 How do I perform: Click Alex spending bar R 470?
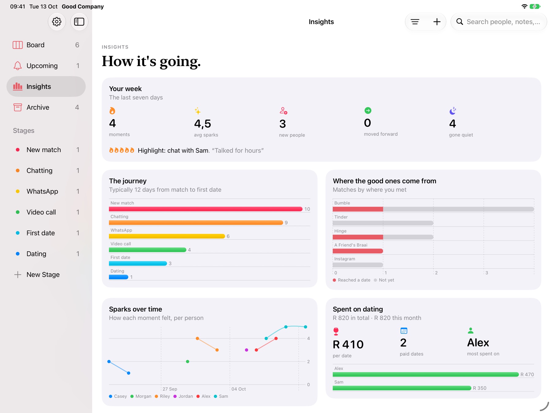(x=426, y=375)
